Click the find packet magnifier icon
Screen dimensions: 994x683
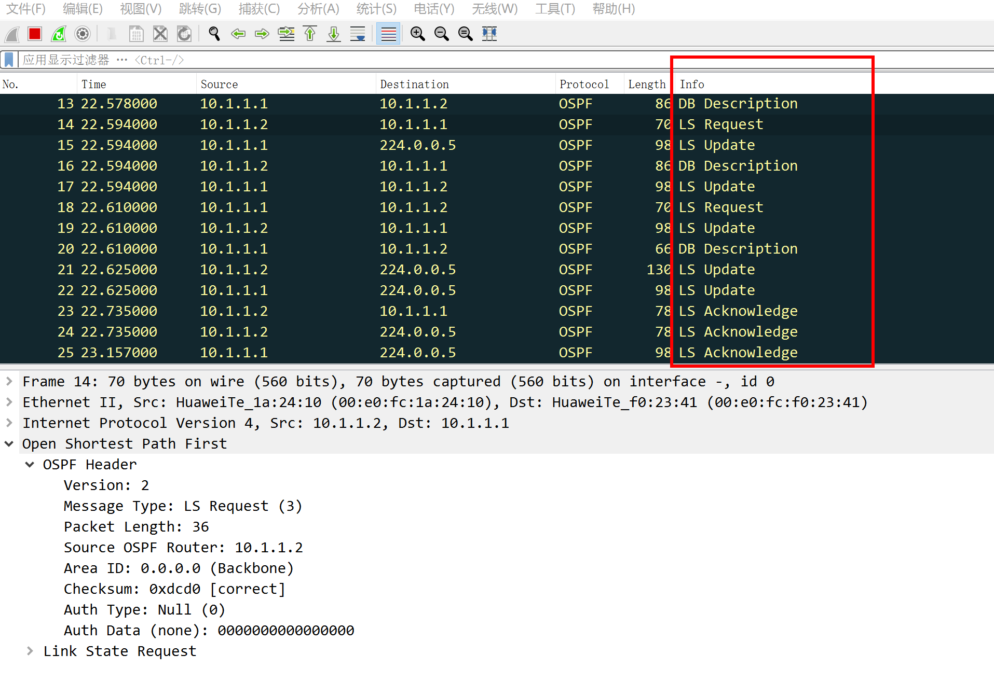[214, 34]
